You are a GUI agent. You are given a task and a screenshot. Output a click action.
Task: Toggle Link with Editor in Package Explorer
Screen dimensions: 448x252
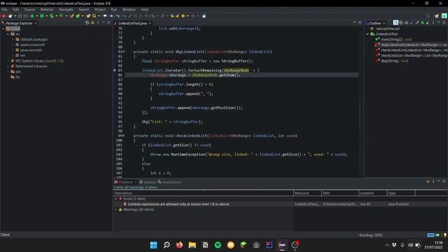tap(92, 23)
